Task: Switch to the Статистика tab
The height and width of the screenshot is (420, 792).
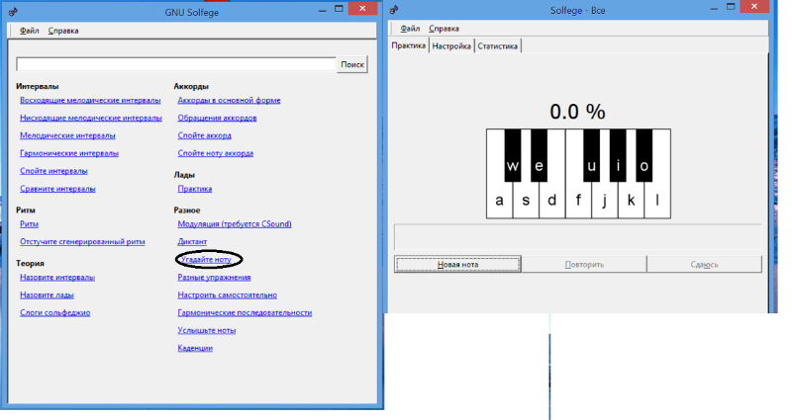Action: pyautogui.click(x=498, y=45)
